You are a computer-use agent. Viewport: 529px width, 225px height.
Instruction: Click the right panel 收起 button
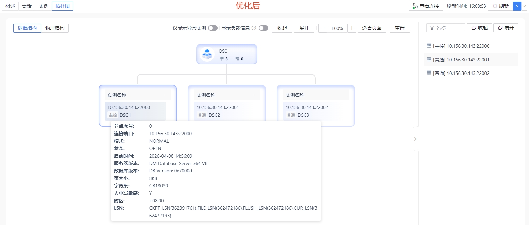[479, 28]
